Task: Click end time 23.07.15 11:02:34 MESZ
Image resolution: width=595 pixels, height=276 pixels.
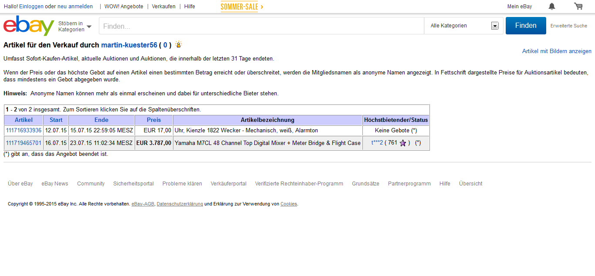Action: (101, 143)
